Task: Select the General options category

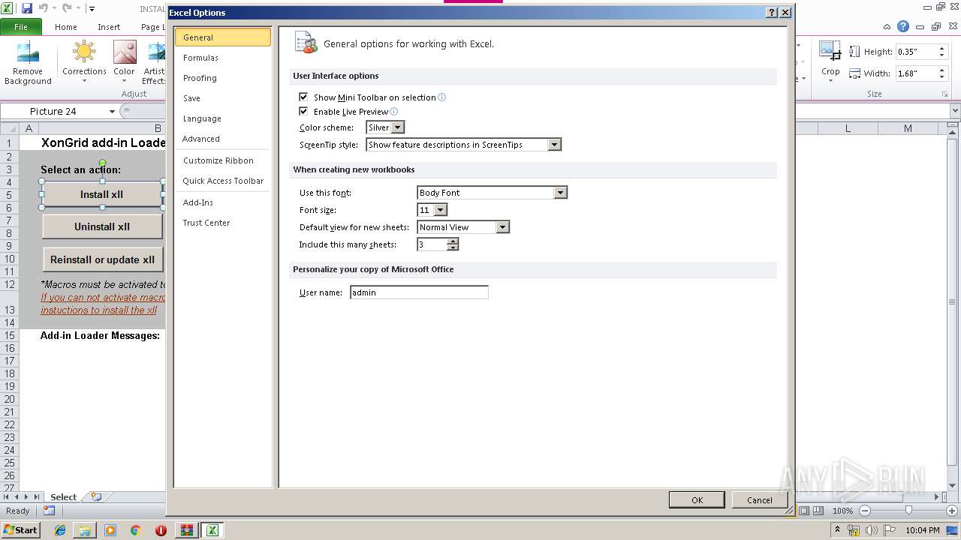Action: coord(222,37)
